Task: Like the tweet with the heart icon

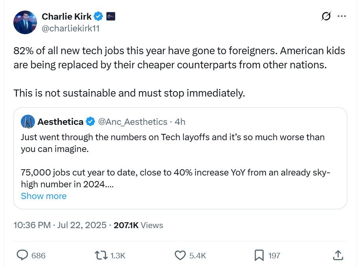Action: click(180, 255)
